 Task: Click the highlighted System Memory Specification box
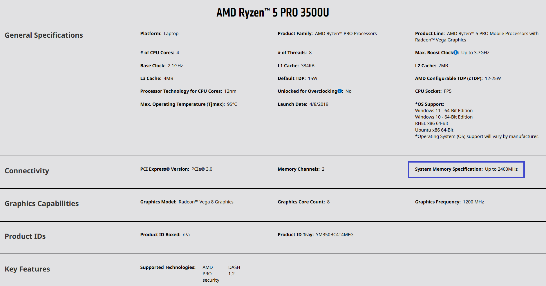(466, 170)
